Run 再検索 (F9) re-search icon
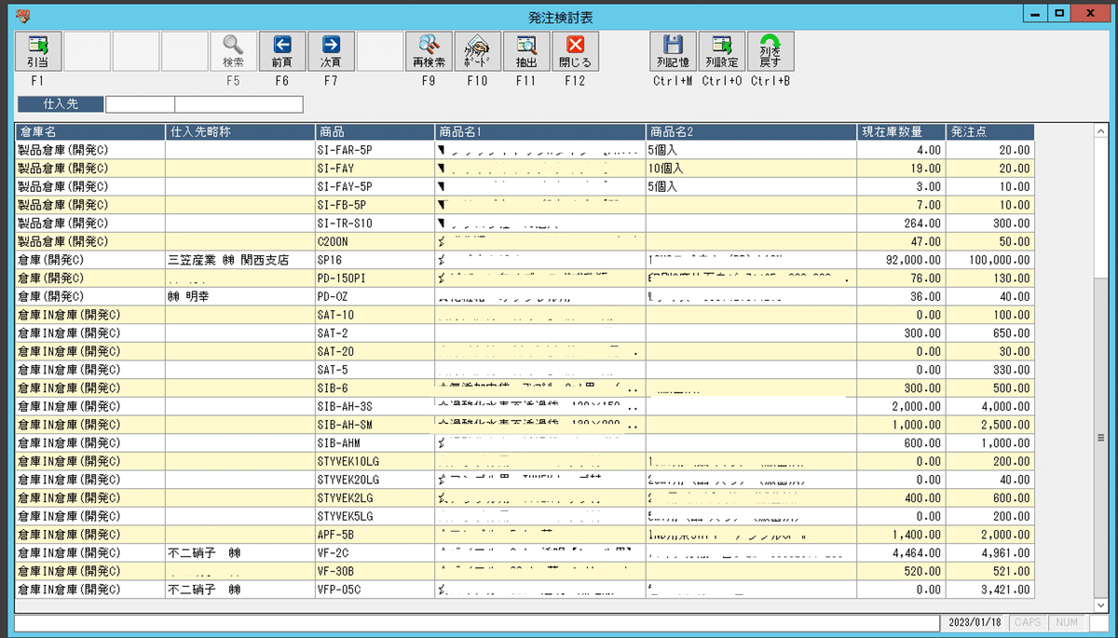Screen dimensions: 1118x638 429,51
